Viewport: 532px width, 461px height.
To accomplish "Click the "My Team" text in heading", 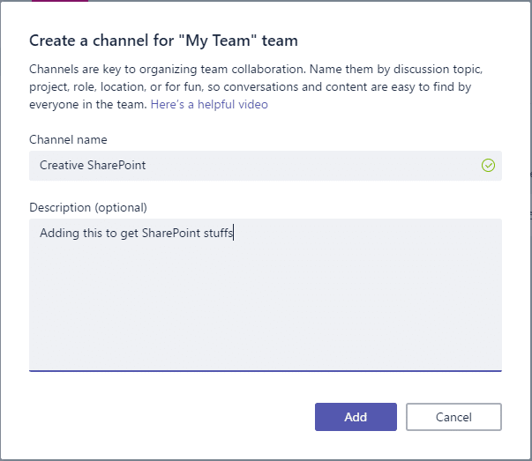I will coord(217,41).
